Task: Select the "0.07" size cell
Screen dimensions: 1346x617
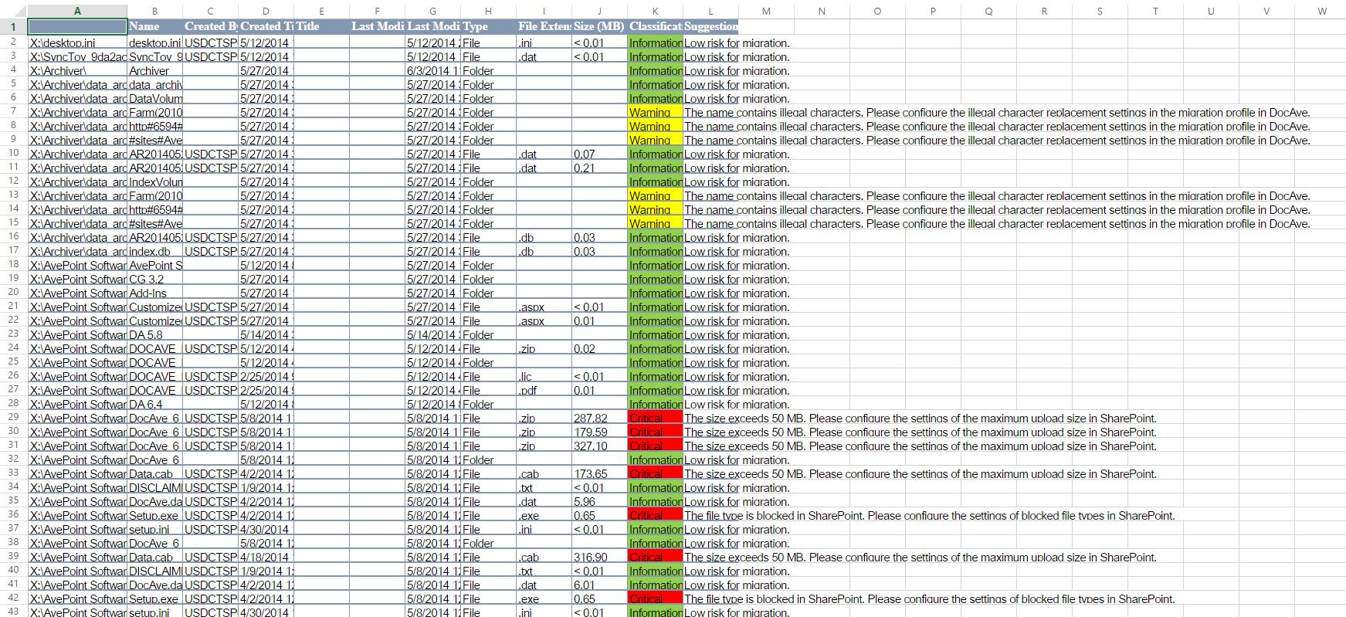Action: pos(600,154)
